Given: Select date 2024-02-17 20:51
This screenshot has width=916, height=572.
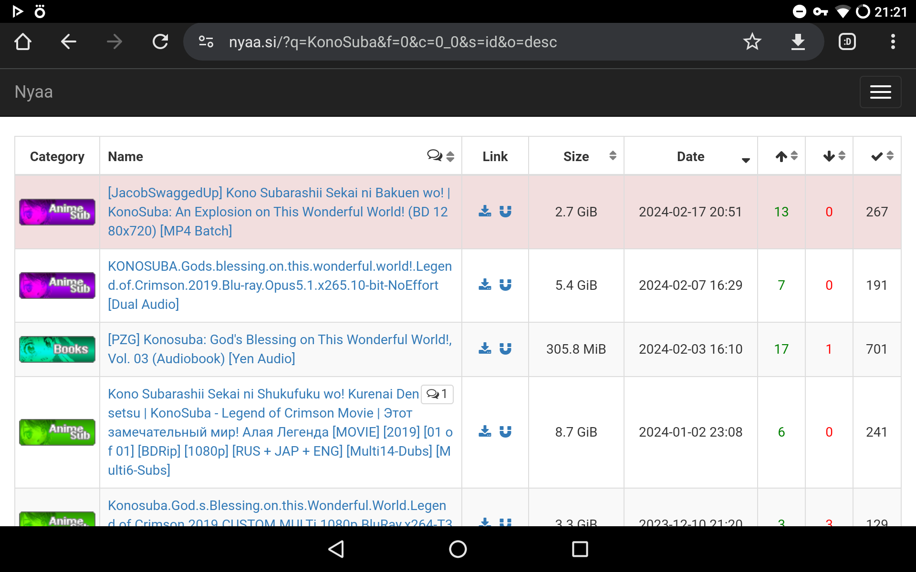Looking at the screenshot, I should [x=691, y=212].
